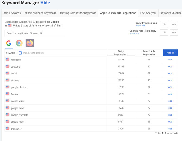The image size is (182, 141).
Task: Select the Firefox app icon
Action: pyautogui.click(x=30, y=43)
